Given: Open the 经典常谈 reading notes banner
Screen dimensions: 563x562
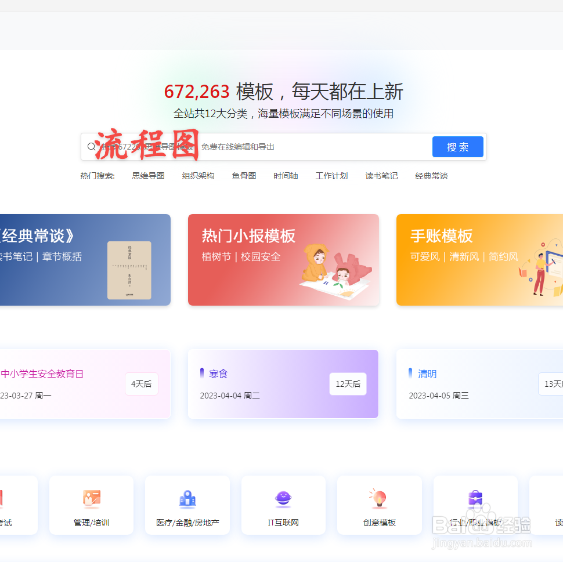Looking at the screenshot, I should pyautogui.click(x=85, y=260).
